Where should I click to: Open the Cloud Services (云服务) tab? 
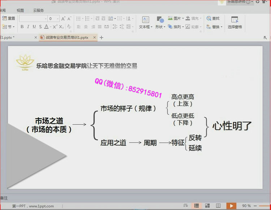click(x=38, y=10)
